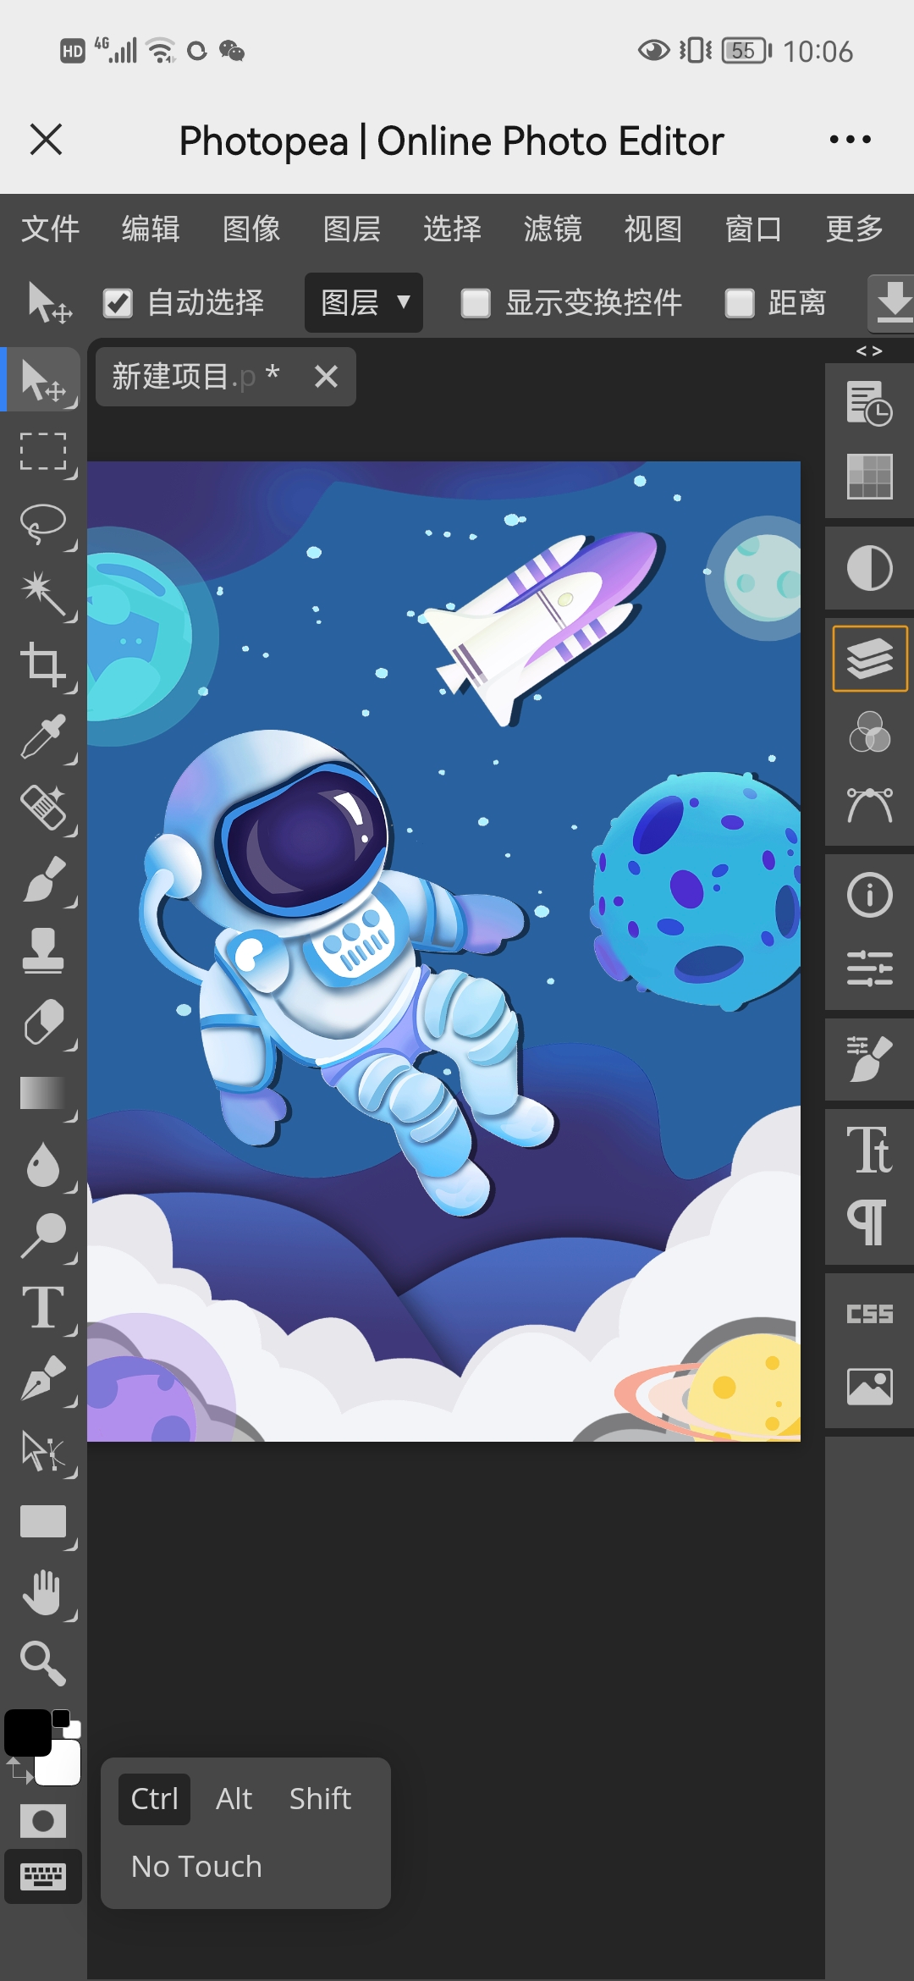The height and width of the screenshot is (1981, 914).
Task: Open the Paths panel
Action: pyautogui.click(x=869, y=804)
